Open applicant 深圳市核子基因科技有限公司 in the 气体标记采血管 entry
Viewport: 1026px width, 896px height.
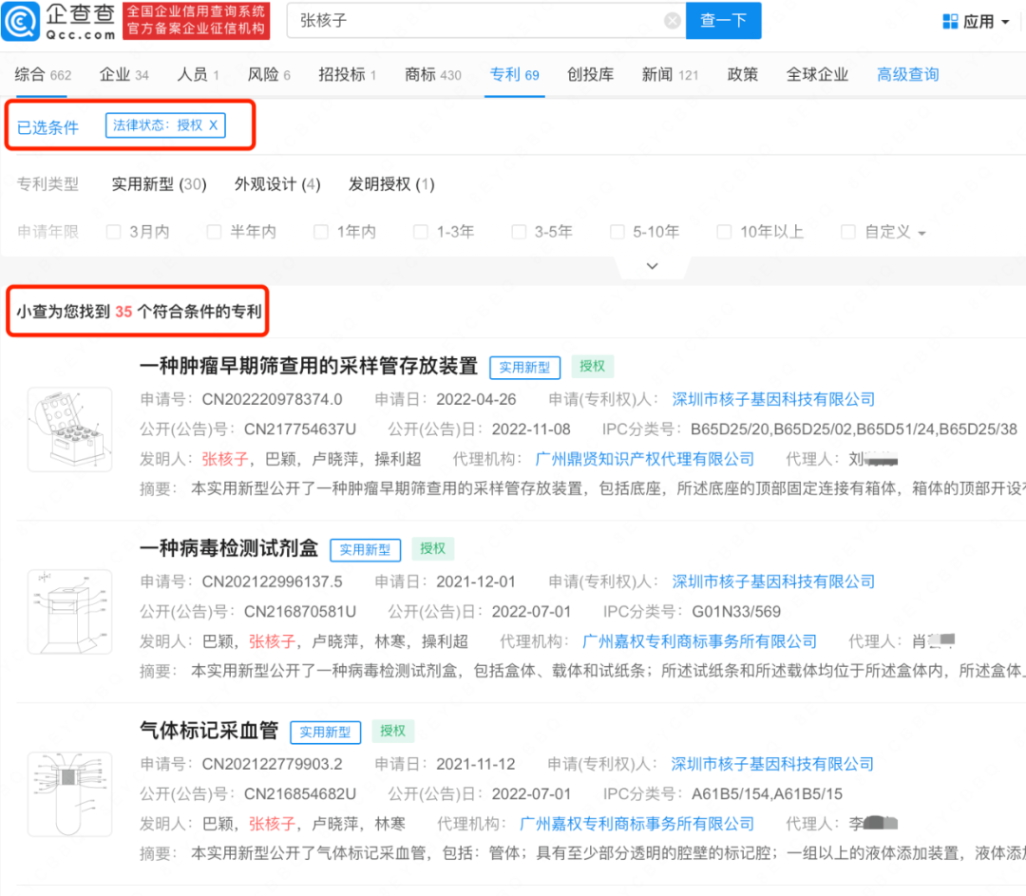(x=772, y=764)
